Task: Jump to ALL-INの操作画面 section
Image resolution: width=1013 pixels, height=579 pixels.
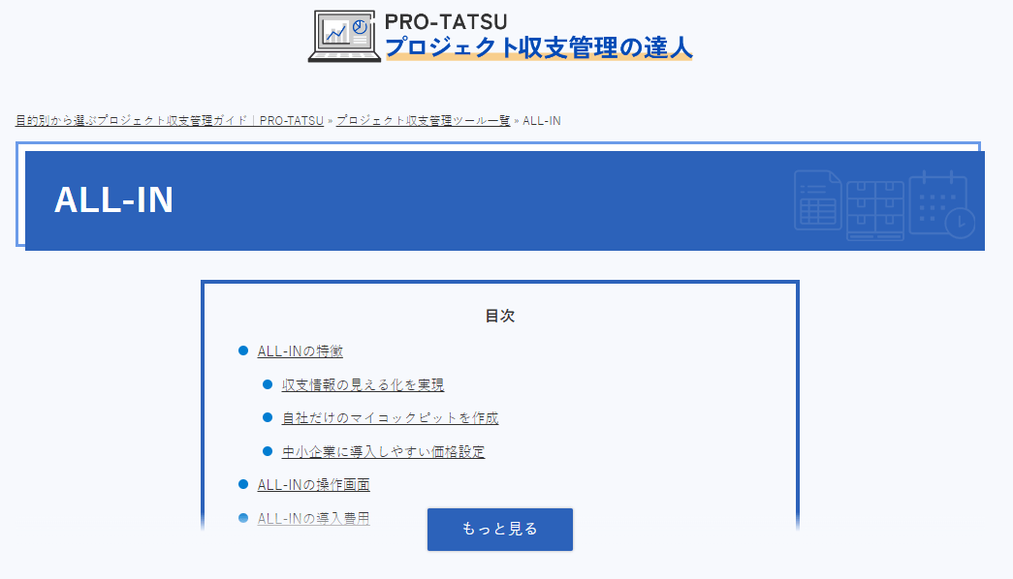Action: (x=313, y=485)
